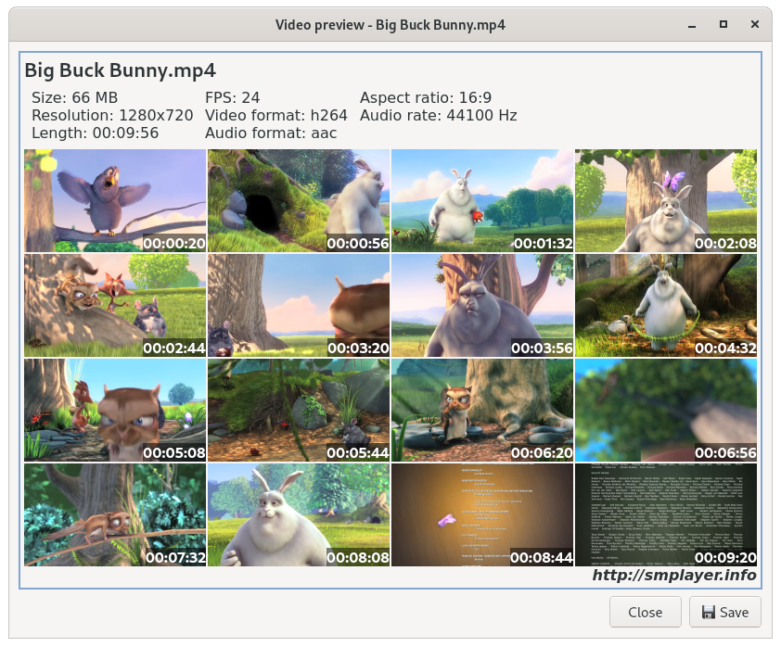Viewport: 781px width, 647px height.
Task: Click the thumbnail at 00:06:20
Action: click(482, 411)
